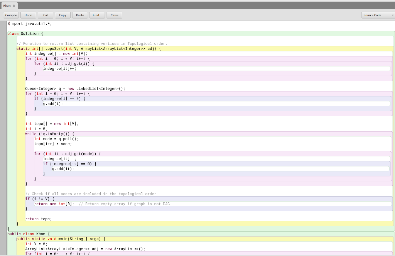Click the topoSort method signature

pos(77,49)
